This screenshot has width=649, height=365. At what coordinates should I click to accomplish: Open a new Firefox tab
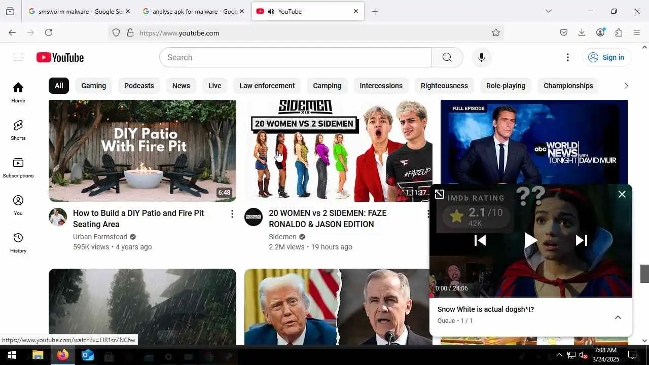coord(375,11)
